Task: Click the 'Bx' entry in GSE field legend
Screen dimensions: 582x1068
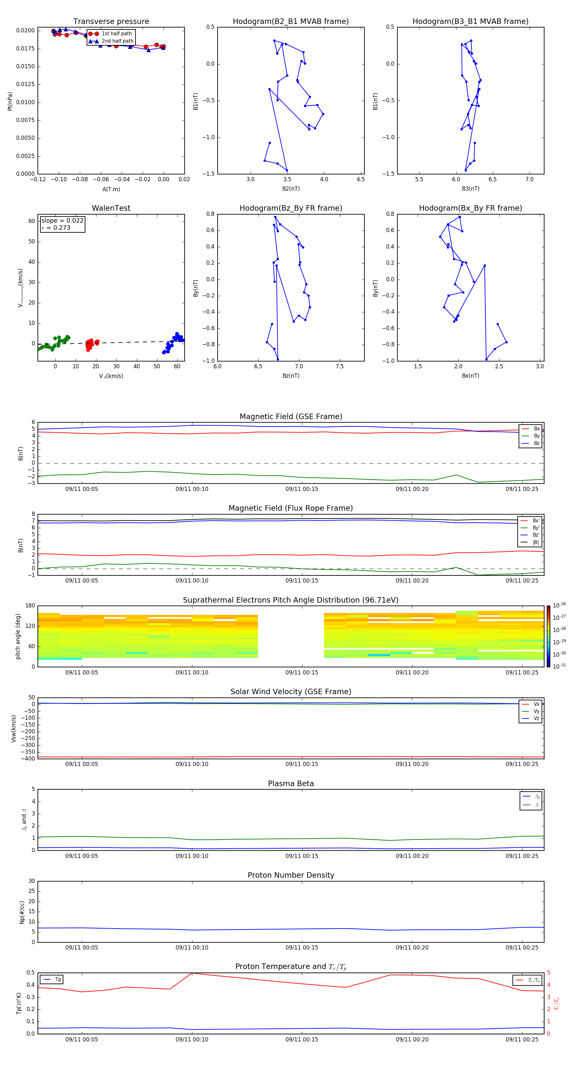Action: coord(531,429)
